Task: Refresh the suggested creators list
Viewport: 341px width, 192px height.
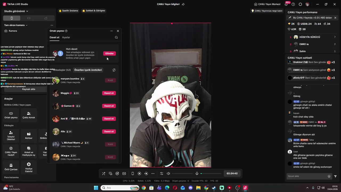Action: (114, 70)
